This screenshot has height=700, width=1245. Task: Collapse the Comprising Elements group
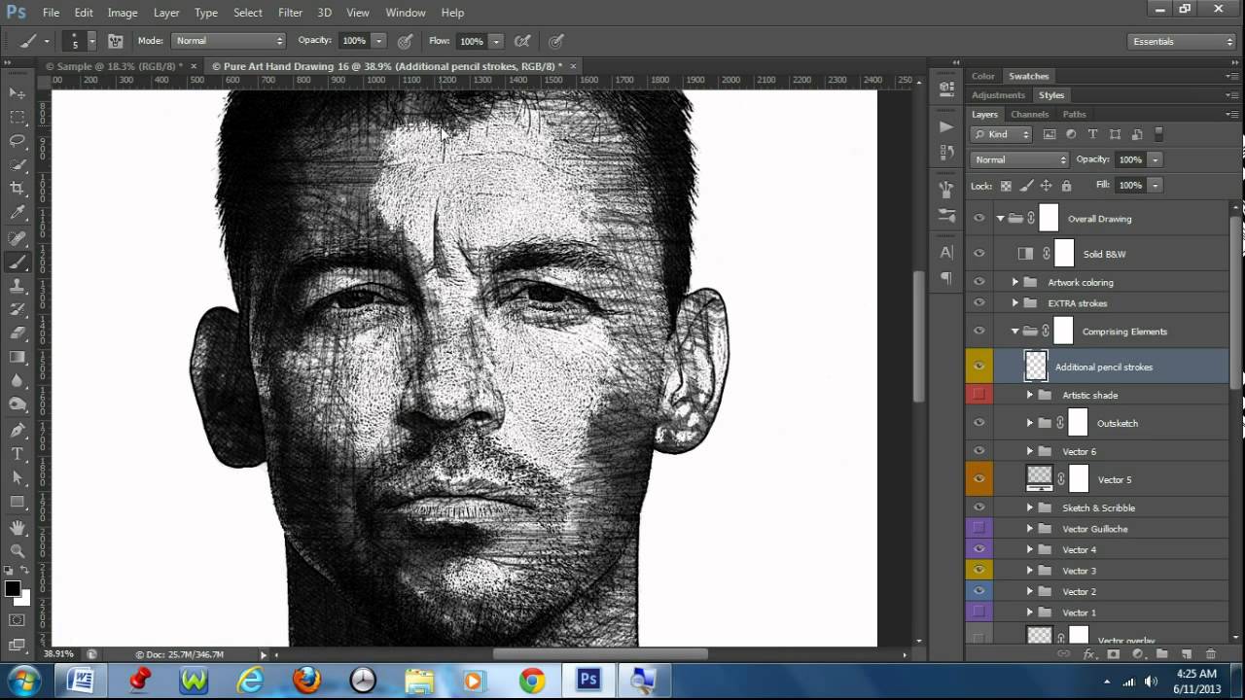tap(1014, 332)
